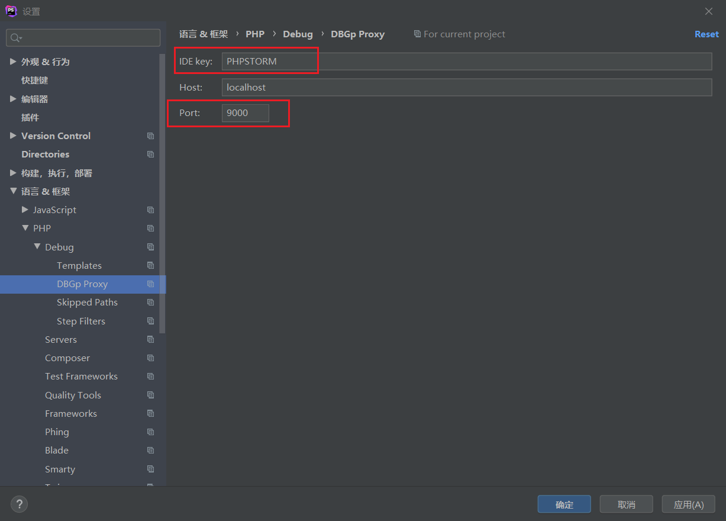Expand the JavaScript node
Image resolution: width=726 pixels, height=521 pixels.
click(x=25, y=210)
